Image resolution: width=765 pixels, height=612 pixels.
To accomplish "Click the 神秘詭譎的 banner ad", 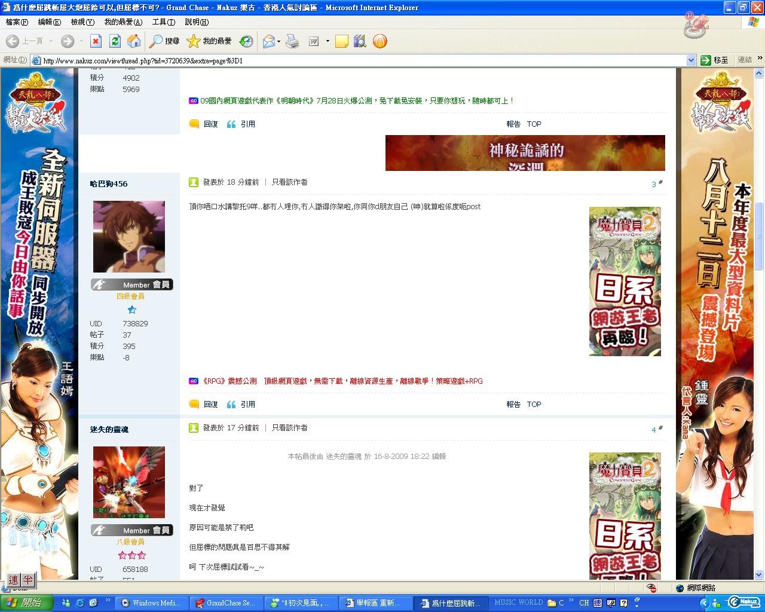I will (525, 153).
